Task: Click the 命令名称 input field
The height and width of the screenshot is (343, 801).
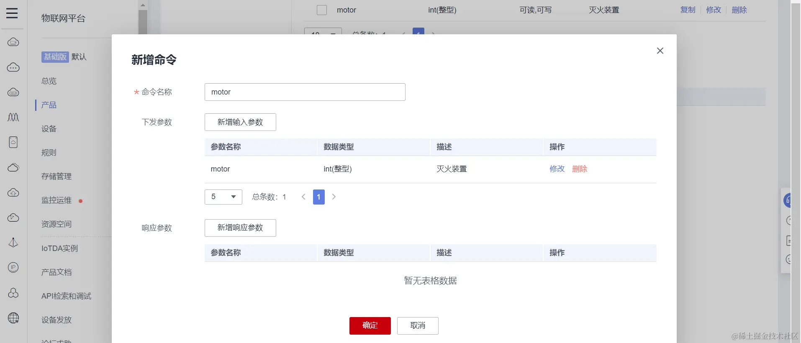Action: [305, 92]
